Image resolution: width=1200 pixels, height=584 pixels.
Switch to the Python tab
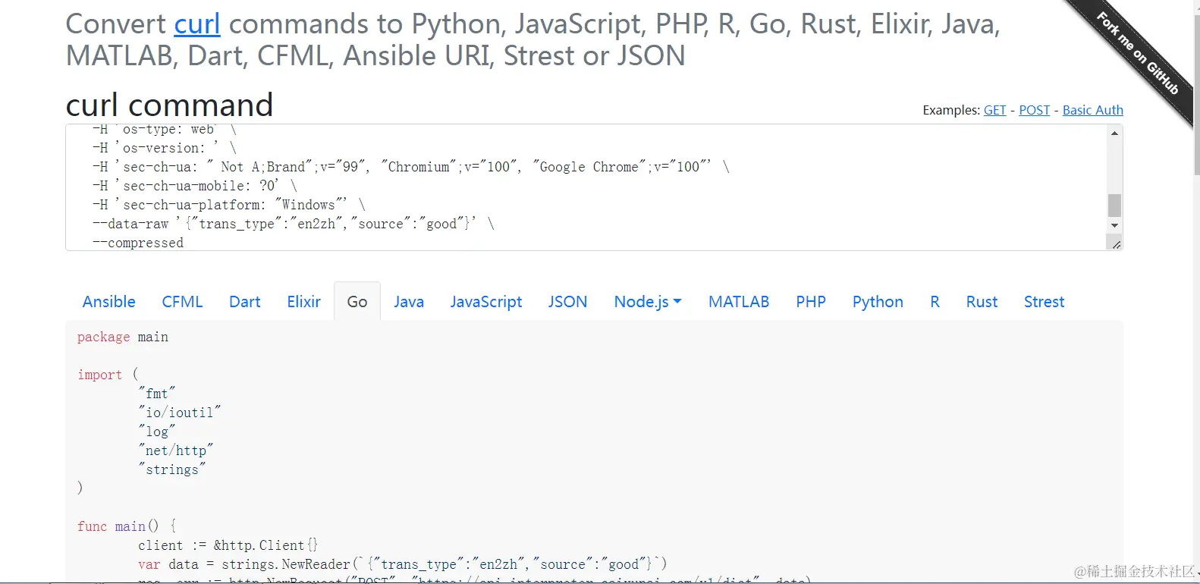(878, 302)
